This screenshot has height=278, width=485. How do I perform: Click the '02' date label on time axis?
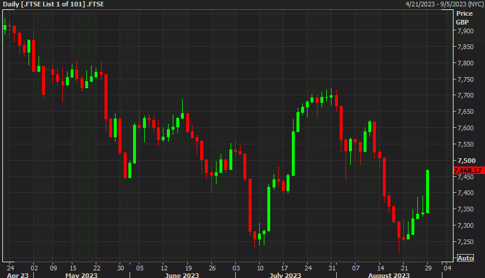pyautogui.click(x=34, y=268)
